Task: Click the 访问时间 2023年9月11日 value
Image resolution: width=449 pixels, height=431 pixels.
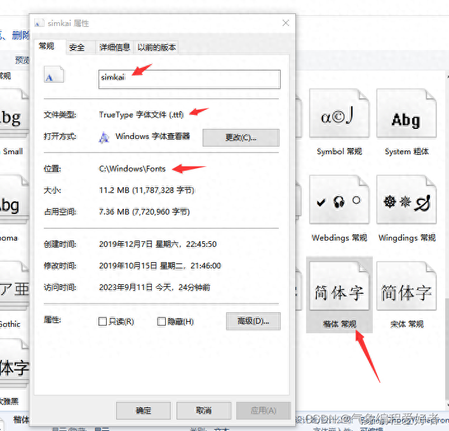Action: 154,288
